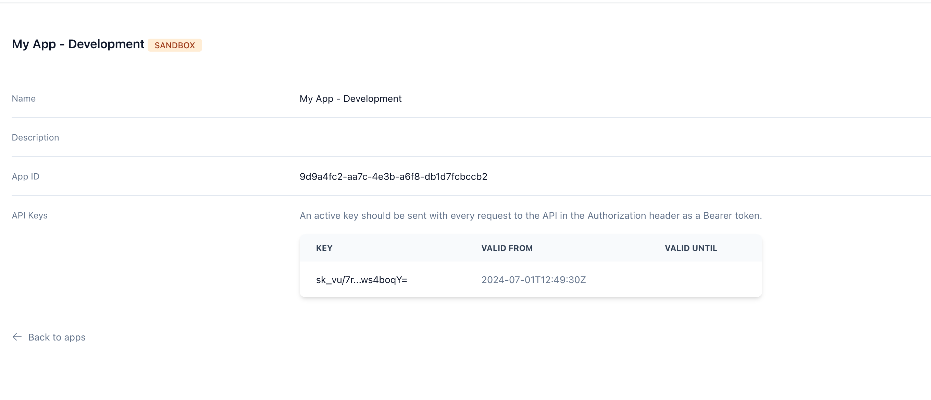The image size is (931, 400).
Task: Click the SANDBOX badge
Action: [175, 45]
